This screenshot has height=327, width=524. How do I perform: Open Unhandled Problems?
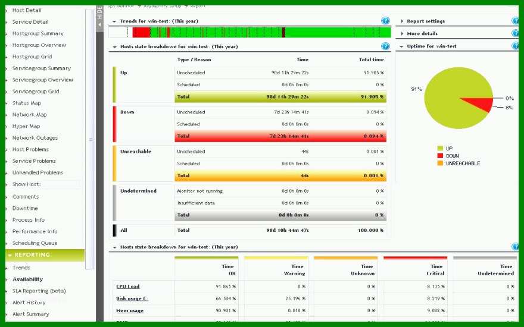(x=38, y=172)
